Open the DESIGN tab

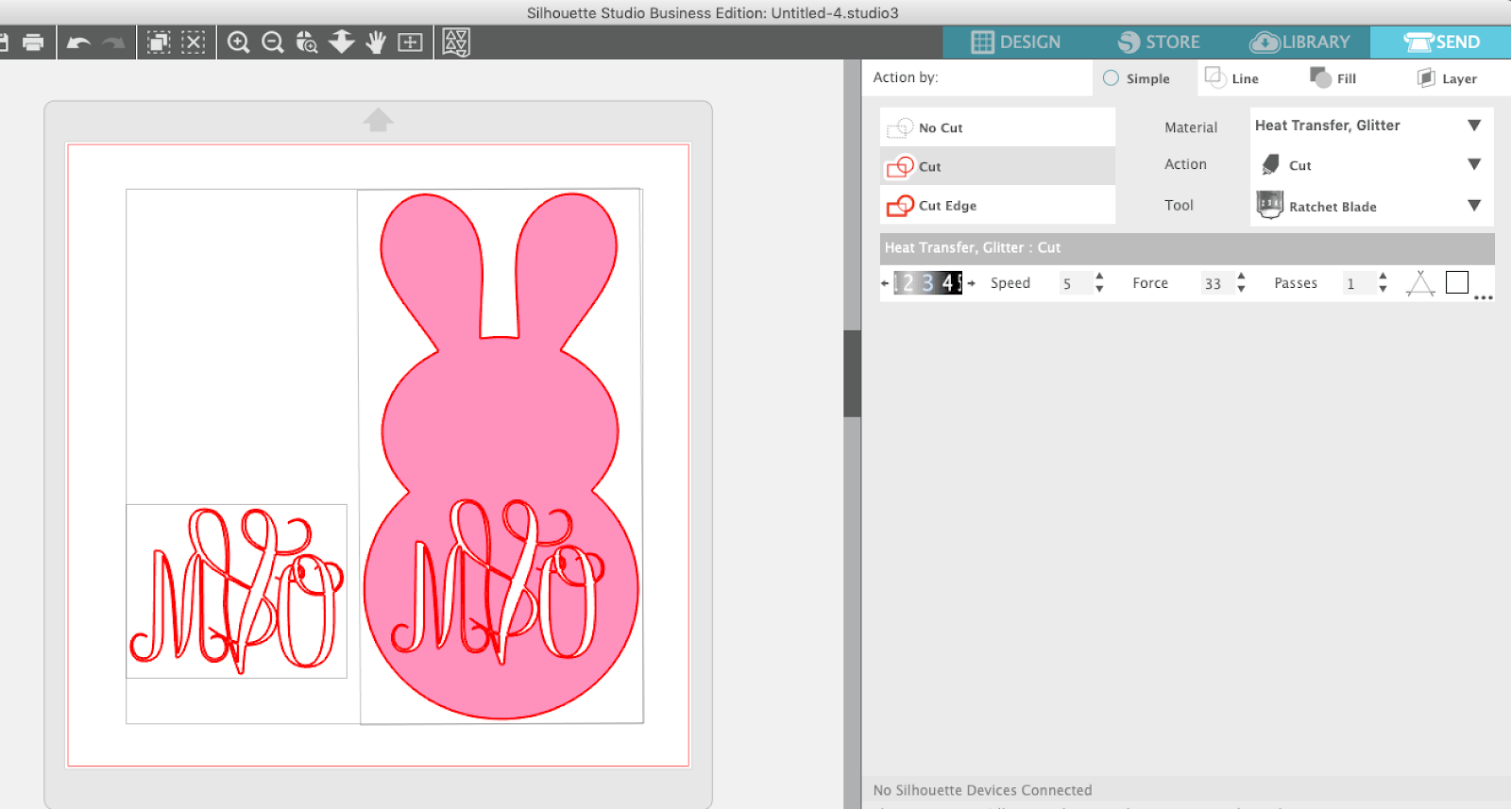(x=1016, y=42)
